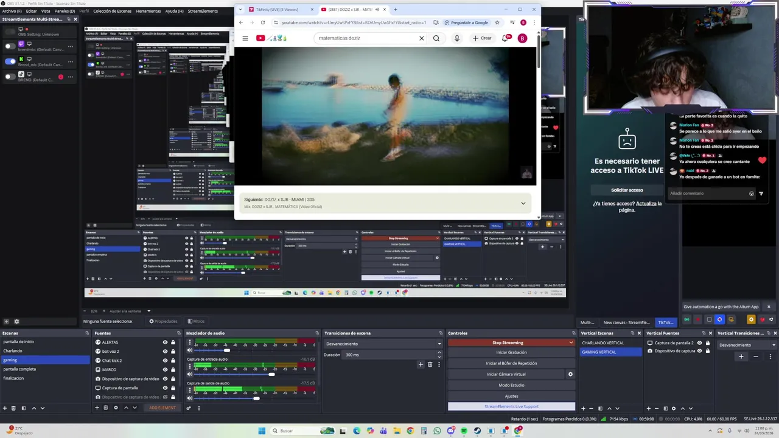This screenshot has height=438, width=779.
Task: Reload the YouTube page in Chrome
Action: pos(263,23)
